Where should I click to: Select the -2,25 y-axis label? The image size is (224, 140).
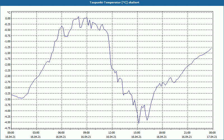tap(8, 70)
